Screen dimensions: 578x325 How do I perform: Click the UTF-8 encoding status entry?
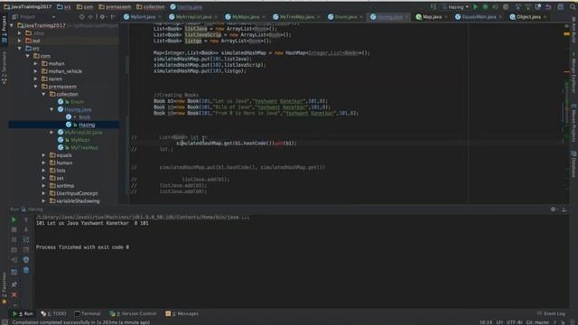click(x=514, y=322)
